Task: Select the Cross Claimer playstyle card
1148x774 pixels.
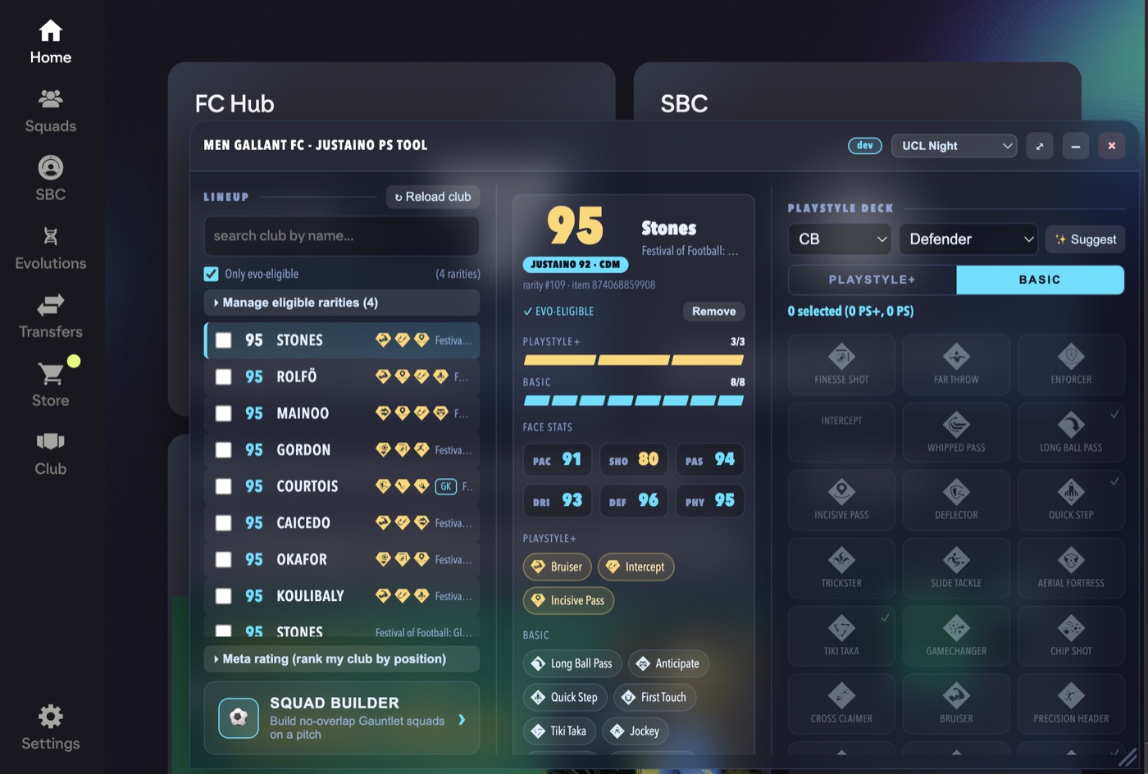Action: (841, 704)
